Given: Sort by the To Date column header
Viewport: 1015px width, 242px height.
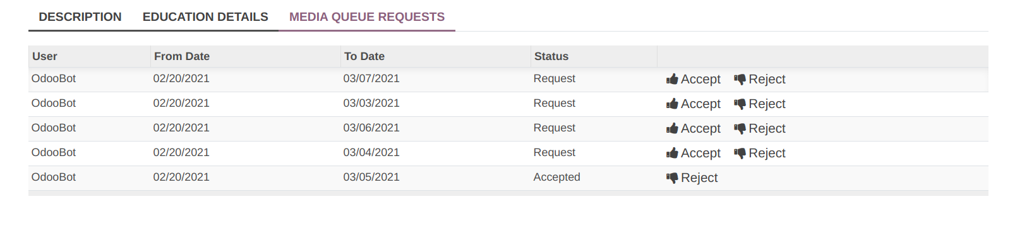Looking at the screenshot, I should click(x=435, y=56).
